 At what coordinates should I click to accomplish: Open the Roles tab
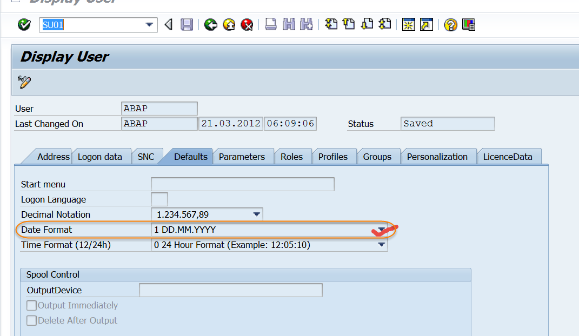click(292, 157)
